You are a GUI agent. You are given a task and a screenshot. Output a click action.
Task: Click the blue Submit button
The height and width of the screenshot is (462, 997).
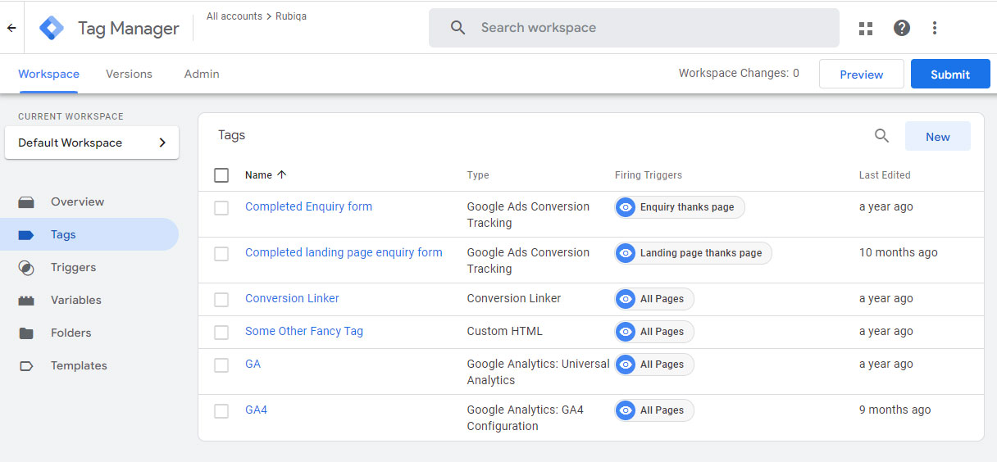950,74
